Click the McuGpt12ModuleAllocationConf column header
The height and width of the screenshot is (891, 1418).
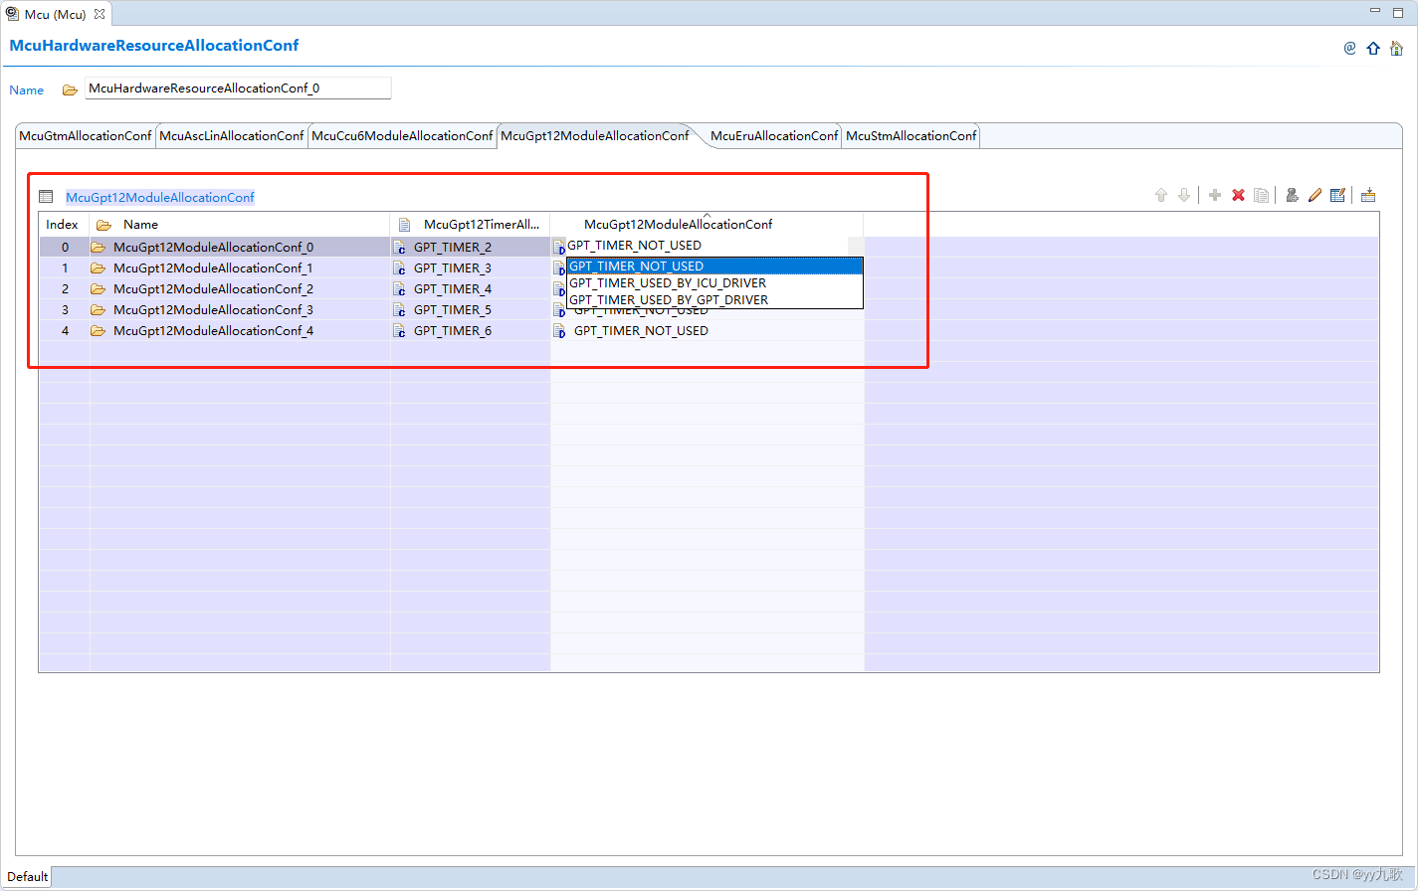tap(708, 225)
